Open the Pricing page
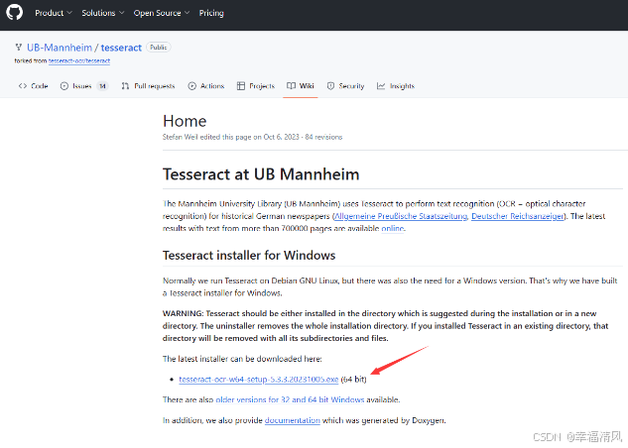The width and height of the screenshot is (628, 448). coord(211,13)
